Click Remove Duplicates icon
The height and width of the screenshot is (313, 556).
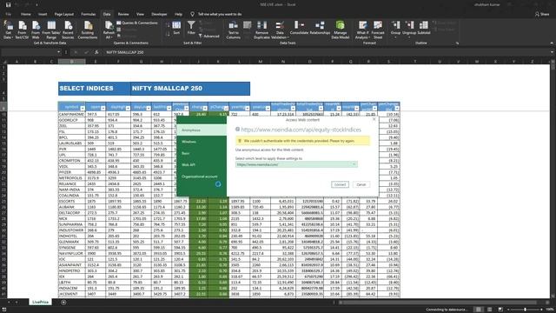pos(261,30)
